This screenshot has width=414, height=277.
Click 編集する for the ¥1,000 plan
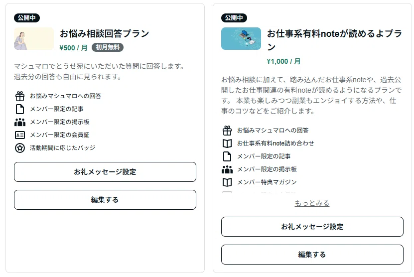coord(312,255)
